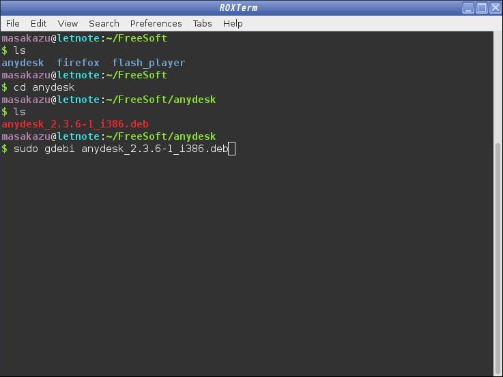Open the View menu
This screenshot has height=377, width=503.
click(68, 23)
